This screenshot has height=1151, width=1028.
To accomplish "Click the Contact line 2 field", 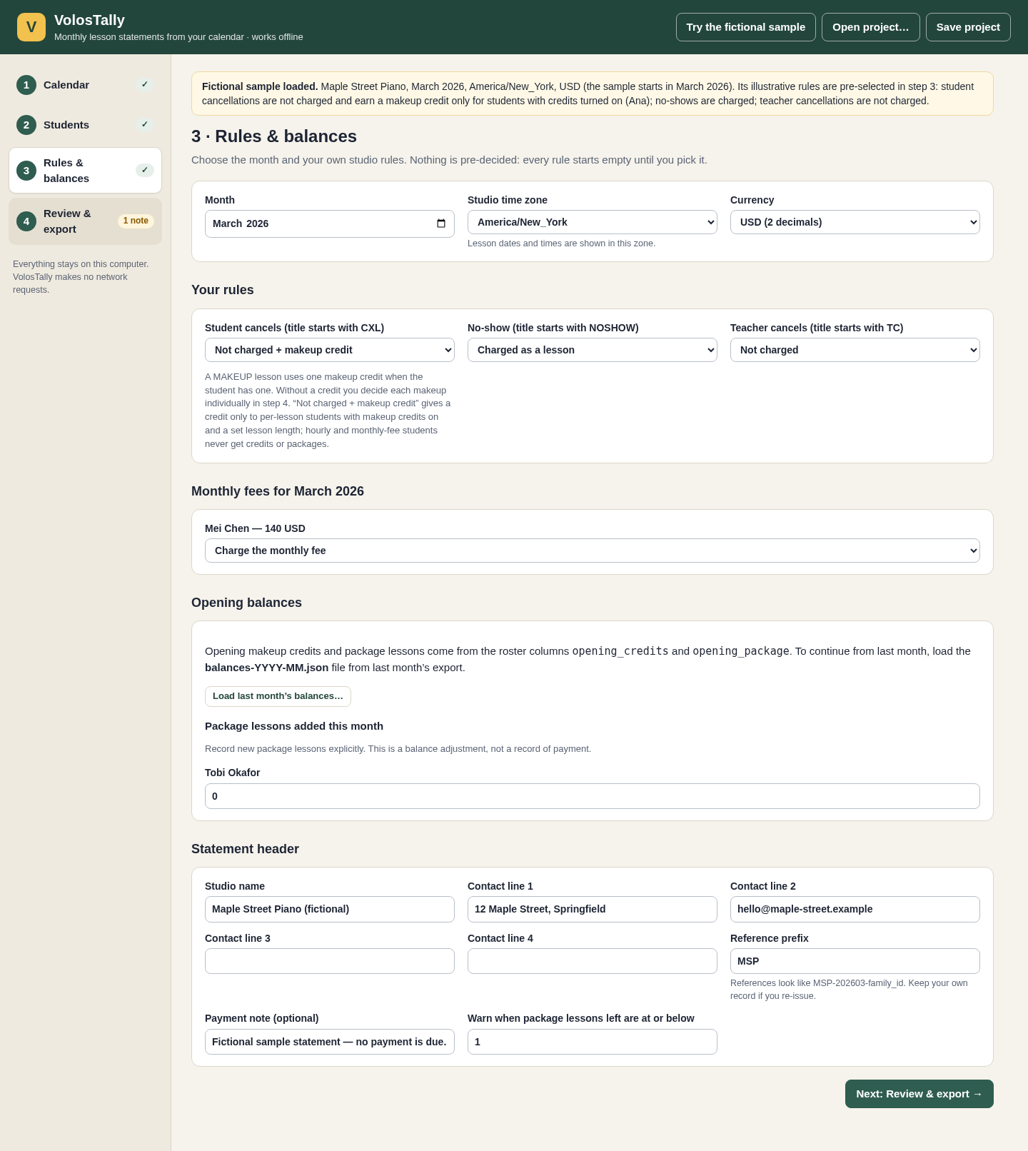I will point(855,909).
